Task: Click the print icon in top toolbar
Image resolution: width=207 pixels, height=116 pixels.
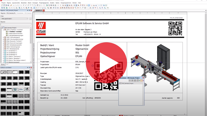Action: (x=8, y=5)
